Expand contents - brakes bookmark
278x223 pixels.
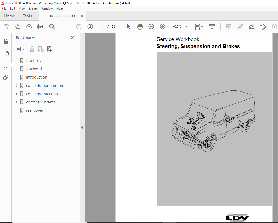point(16,102)
